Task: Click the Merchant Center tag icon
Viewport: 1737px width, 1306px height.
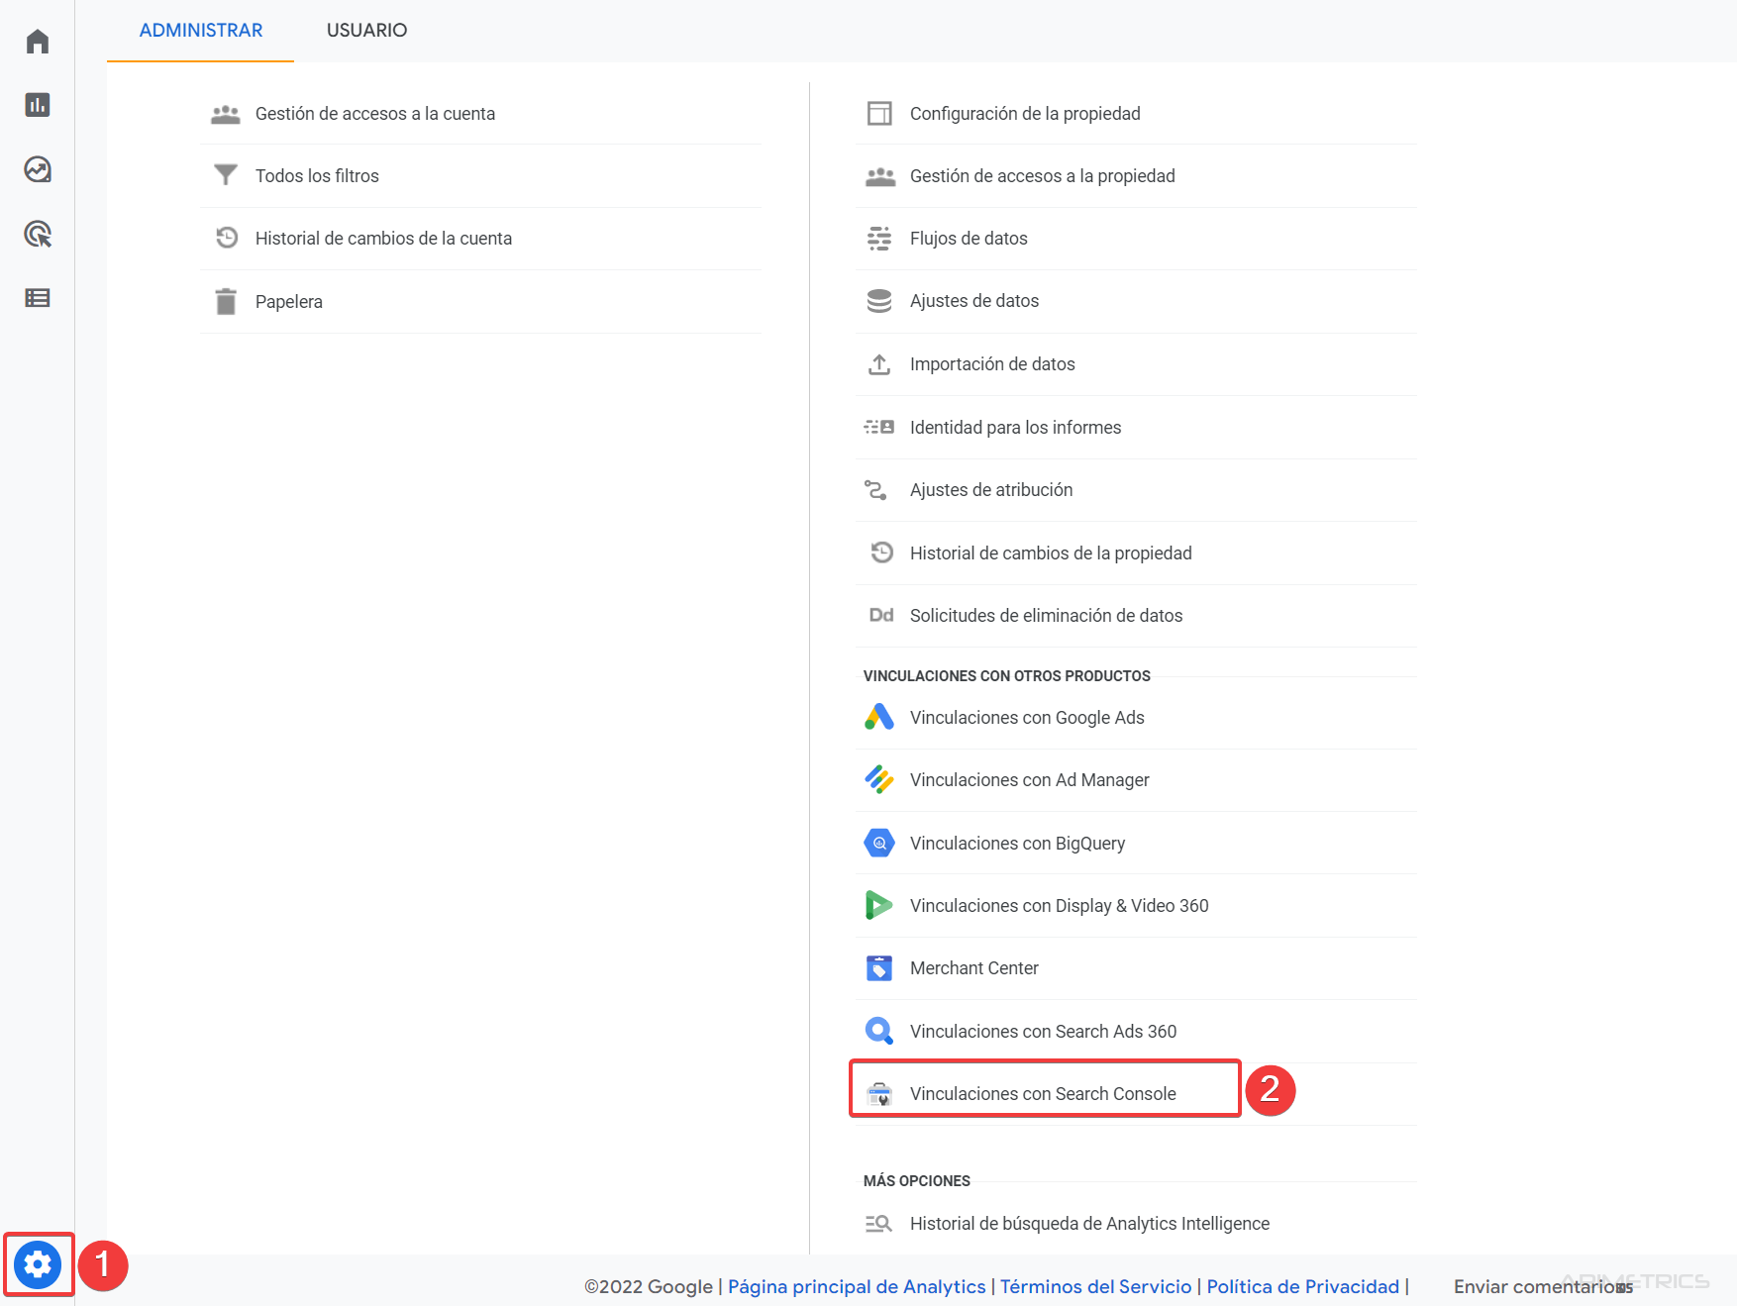Action: (879, 967)
